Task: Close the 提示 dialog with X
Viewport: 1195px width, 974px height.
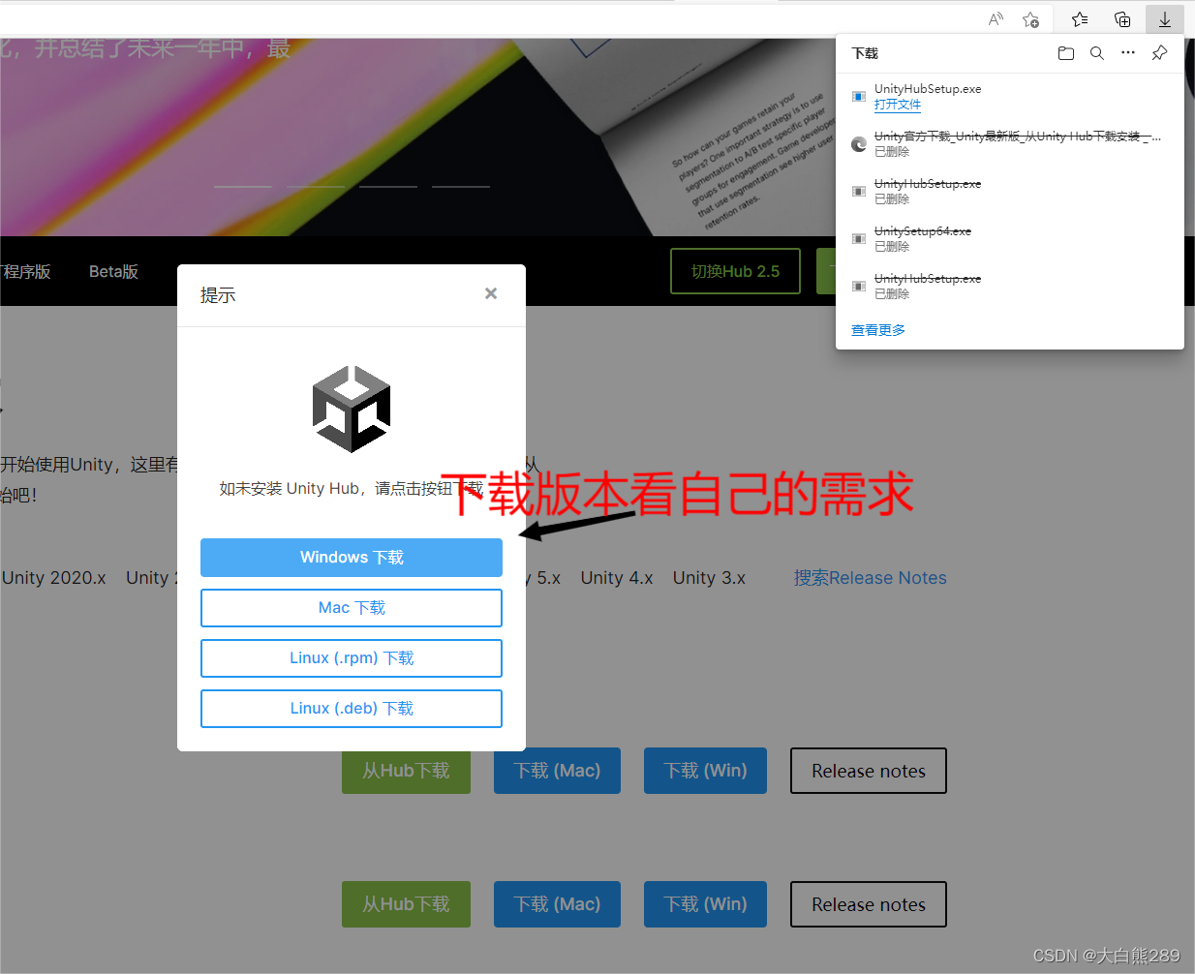Action: click(x=491, y=293)
